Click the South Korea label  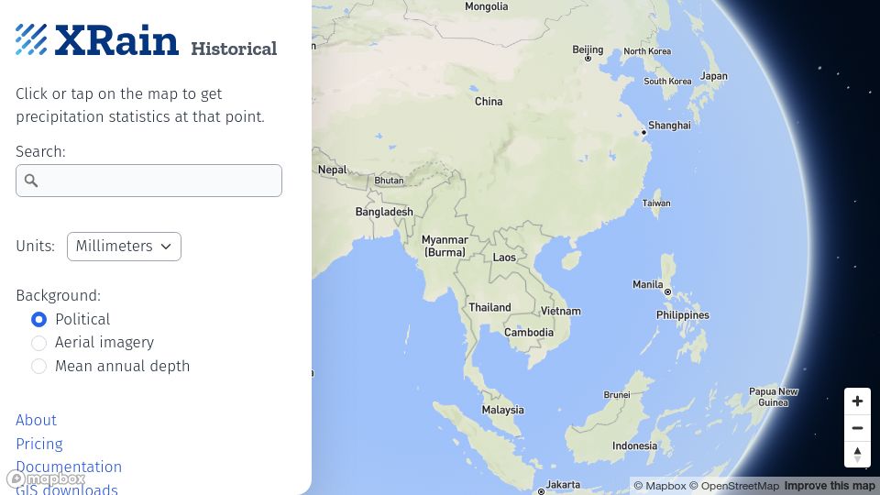point(667,82)
